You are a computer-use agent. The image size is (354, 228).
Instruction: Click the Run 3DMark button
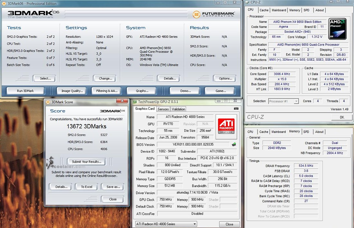point(25,91)
